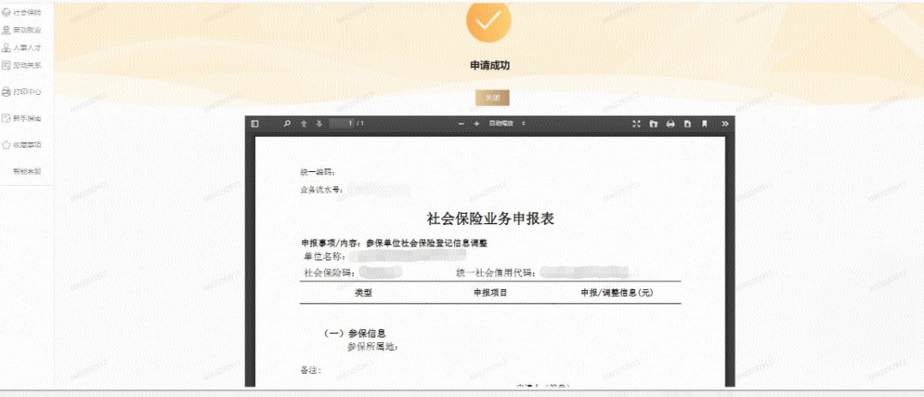Screen dimensions: 924x397
Task: Print the PDF document
Action: (x=670, y=124)
